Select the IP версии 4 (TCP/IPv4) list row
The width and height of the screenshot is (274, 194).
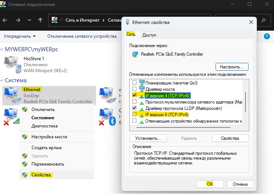click(167, 96)
